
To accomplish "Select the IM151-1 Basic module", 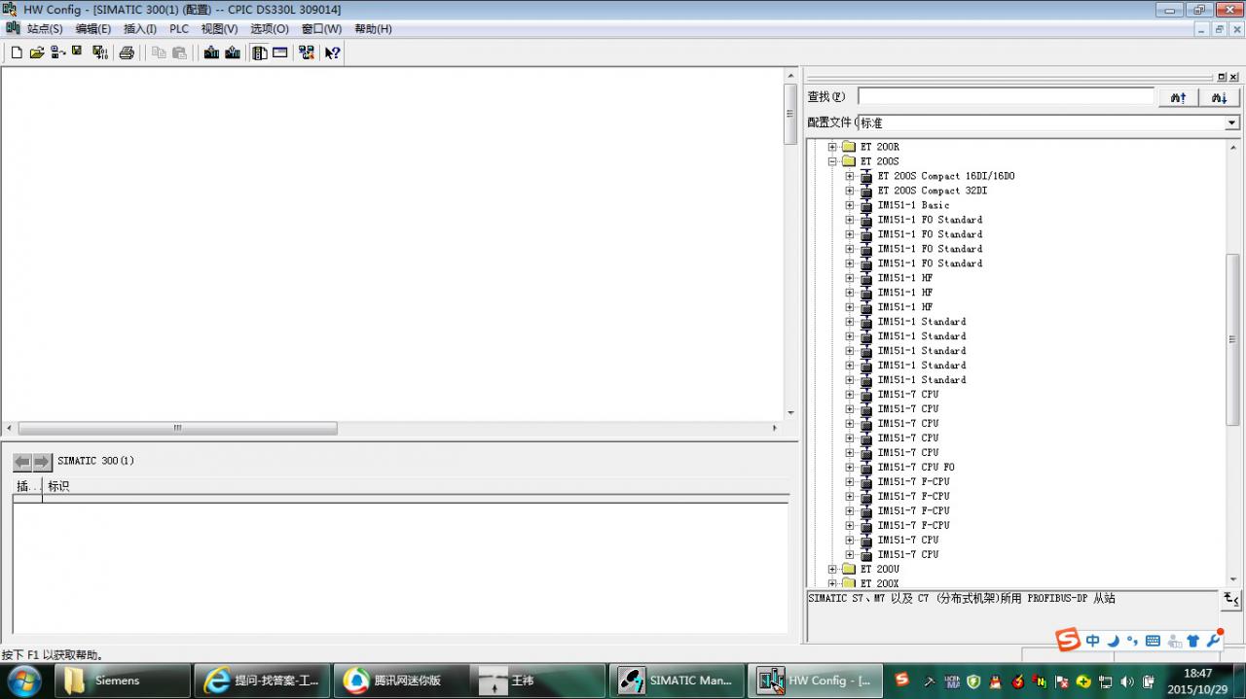I will tap(913, 205).
